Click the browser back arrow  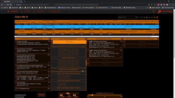click(x=2, y=5)
